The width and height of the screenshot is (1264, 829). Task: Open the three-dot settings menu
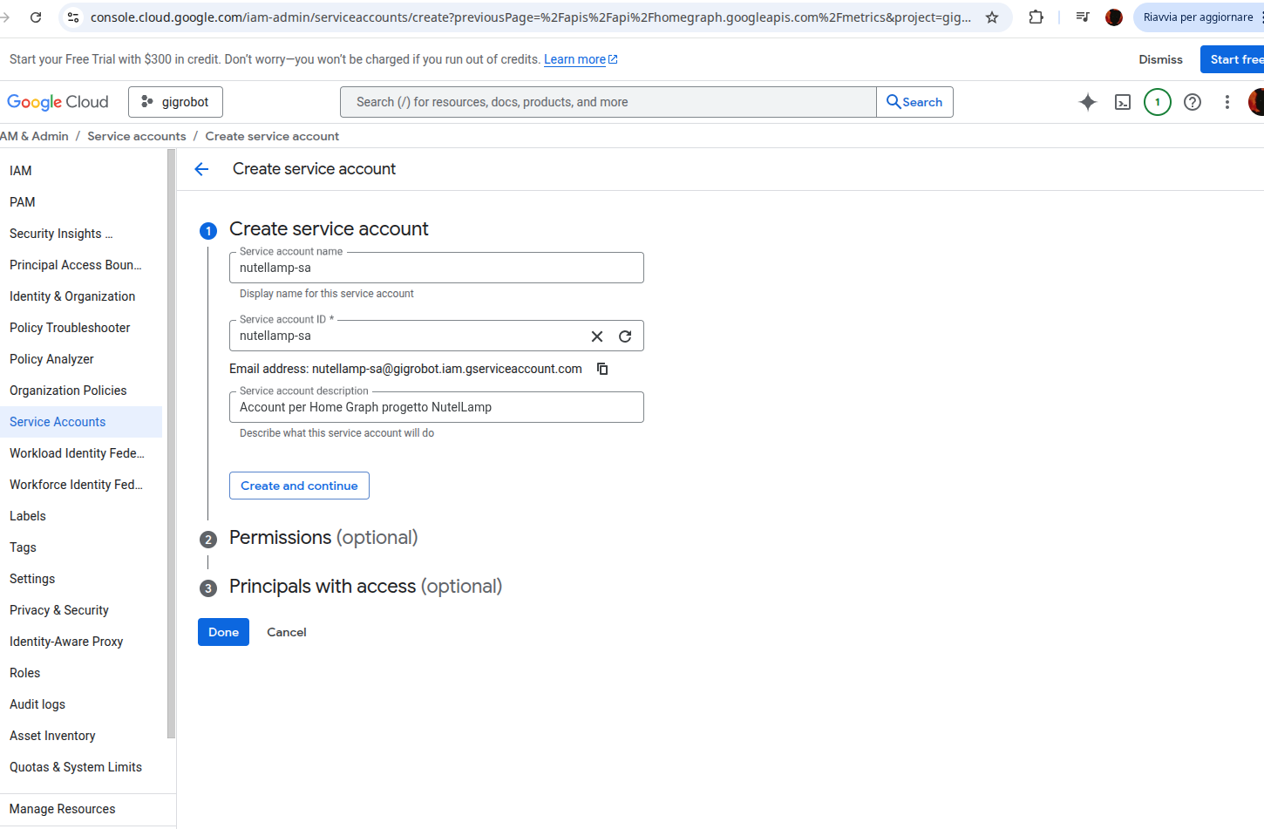(x=1227, y=102)
